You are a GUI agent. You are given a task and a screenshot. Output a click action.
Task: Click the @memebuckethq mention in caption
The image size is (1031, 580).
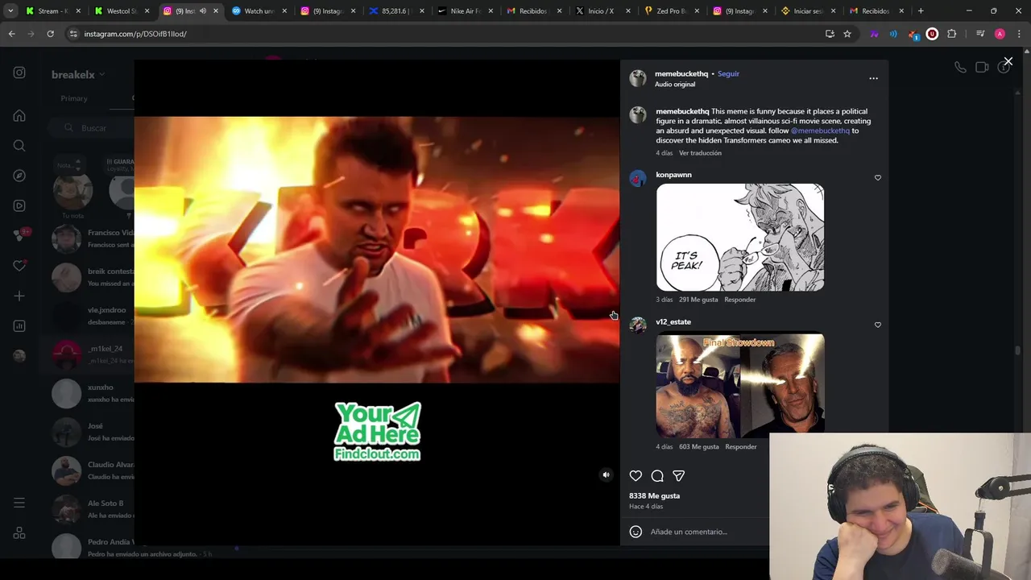click(x=820, y=130)
